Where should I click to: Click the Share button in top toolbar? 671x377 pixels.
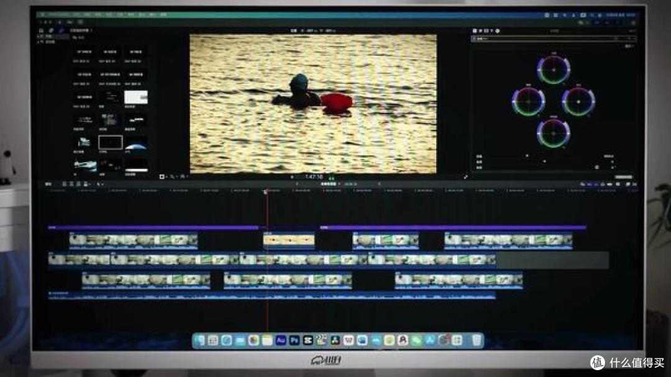pyautogui.click(x=633, y=23)
